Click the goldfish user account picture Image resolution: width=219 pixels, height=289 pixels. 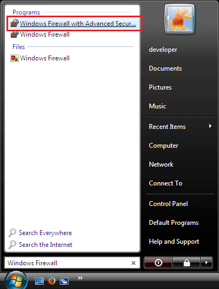pyautogui.click(x=180, y=19)
